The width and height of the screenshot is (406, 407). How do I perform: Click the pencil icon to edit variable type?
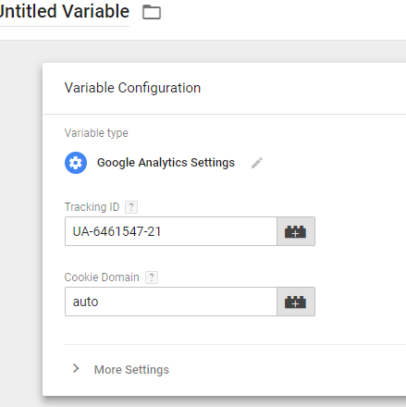(x=257, y=163)
